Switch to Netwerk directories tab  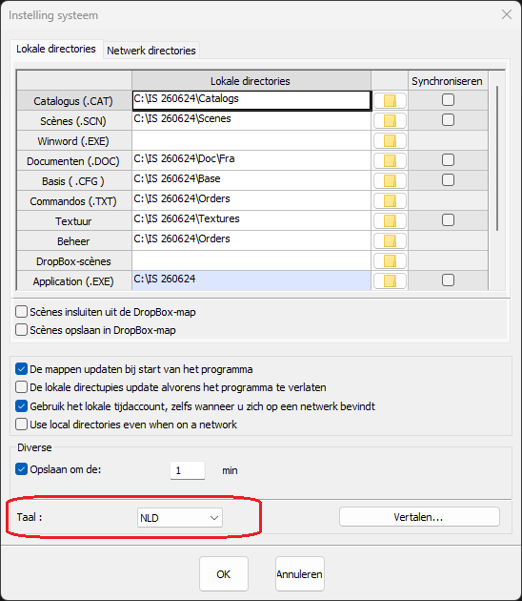pyautogui.click(x=151, y=51)
